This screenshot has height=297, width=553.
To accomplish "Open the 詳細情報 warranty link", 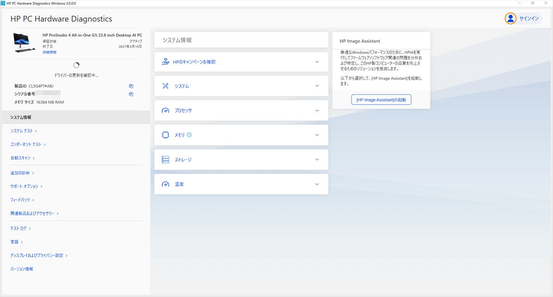I will click(x=49, y=52).
